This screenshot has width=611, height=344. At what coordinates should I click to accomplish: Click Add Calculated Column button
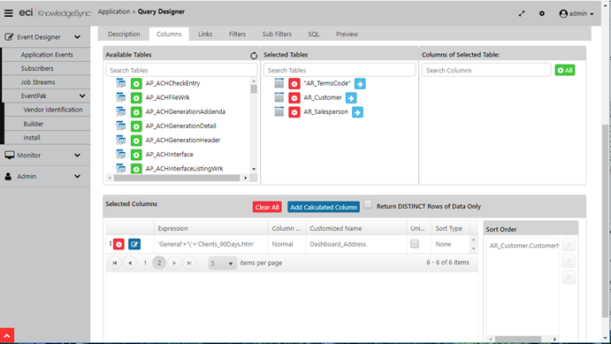pos(324,207)
